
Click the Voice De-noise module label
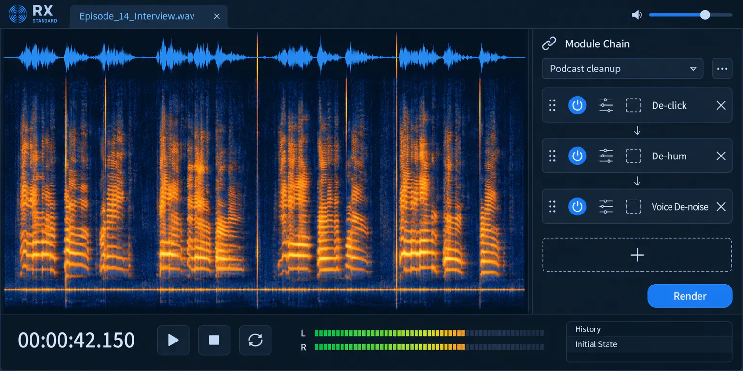[x=680, y=207]
